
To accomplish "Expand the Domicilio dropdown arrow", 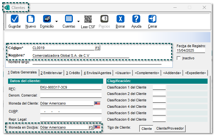I will [56, 21].
